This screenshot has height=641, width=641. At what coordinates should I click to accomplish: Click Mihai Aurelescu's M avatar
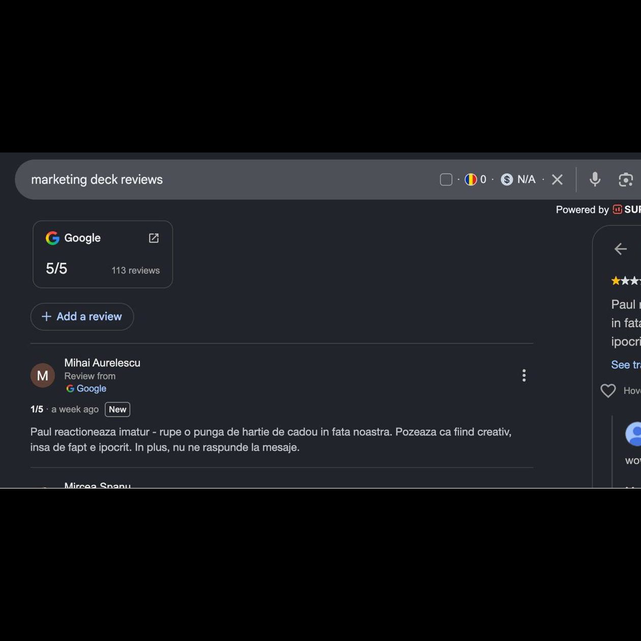click(x=43, y=376)
